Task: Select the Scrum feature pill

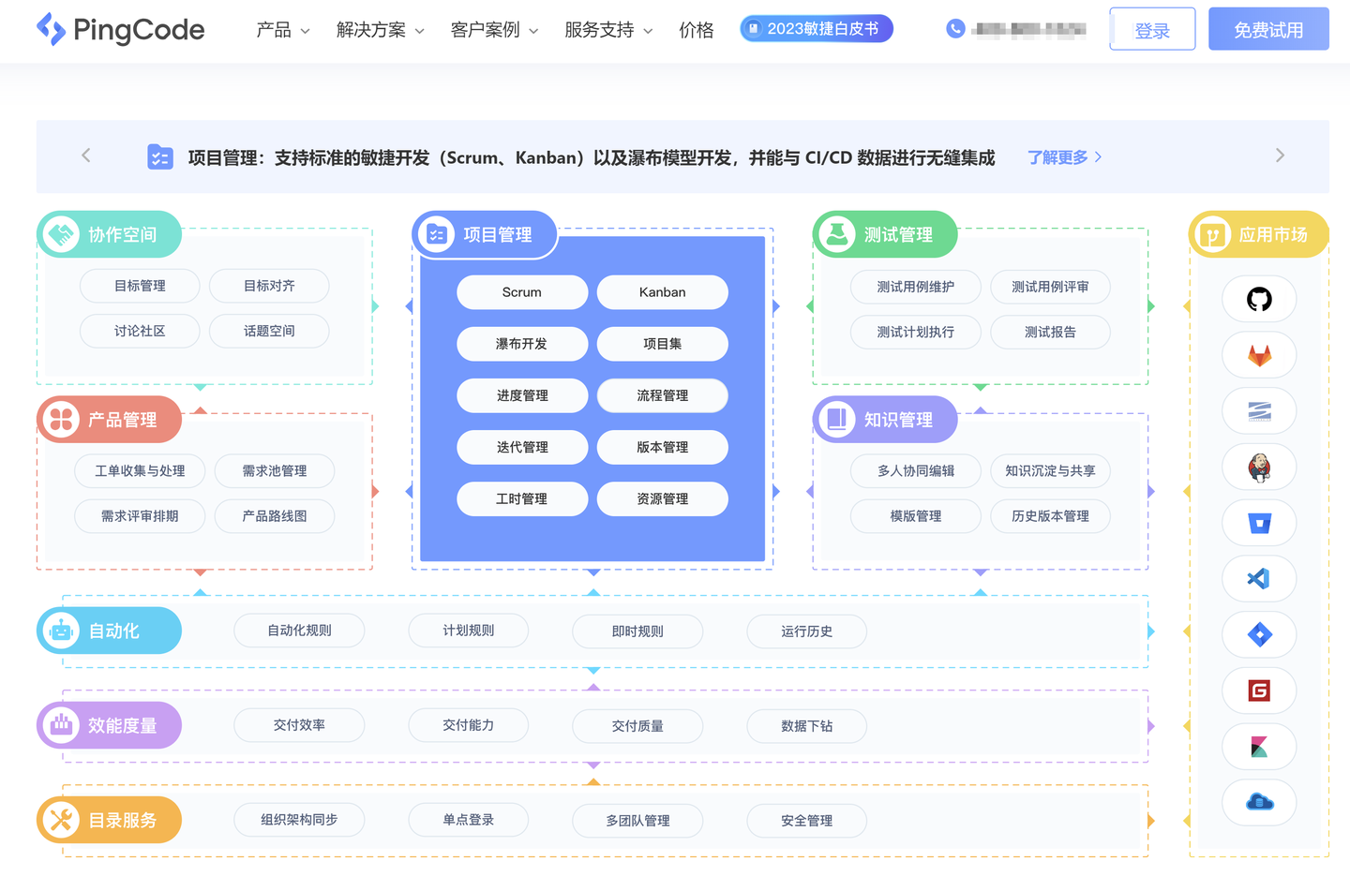Action: [x=522, y=291]
